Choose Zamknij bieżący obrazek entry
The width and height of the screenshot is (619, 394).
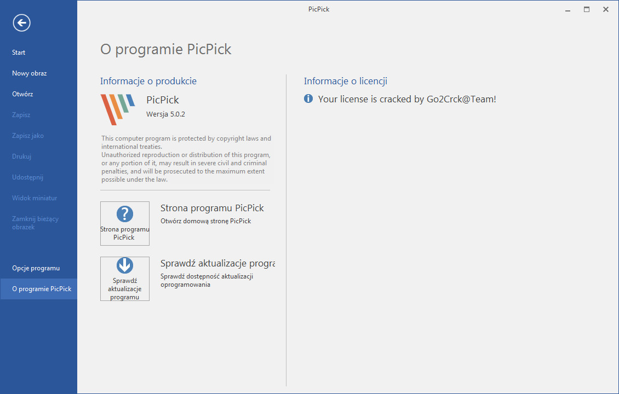pos(39,223)
